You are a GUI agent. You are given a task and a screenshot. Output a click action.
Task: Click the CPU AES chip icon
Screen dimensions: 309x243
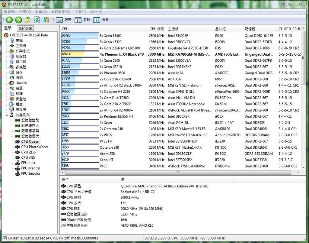pyautogui.click(x=17, y=158)
